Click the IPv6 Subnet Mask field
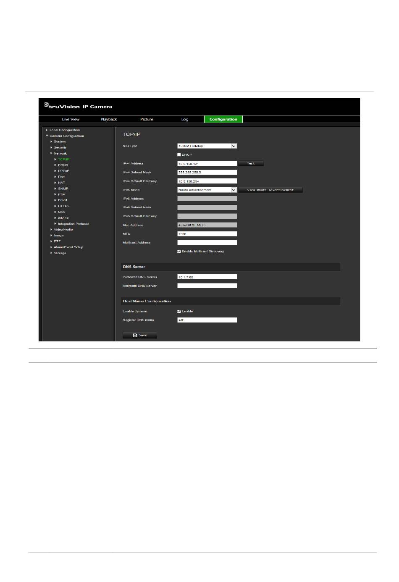The image size is (399, 582). 207,207
